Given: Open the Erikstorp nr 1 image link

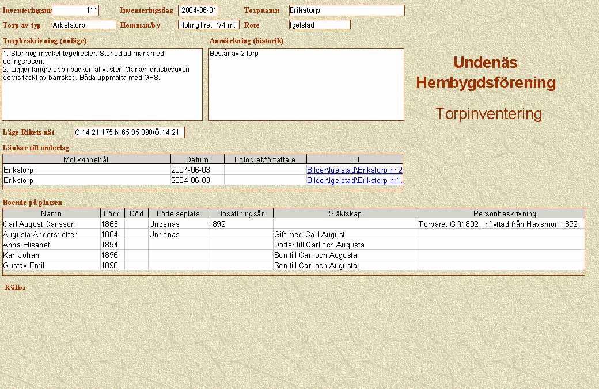Looking at the screenshot, I should click(354, 181).
